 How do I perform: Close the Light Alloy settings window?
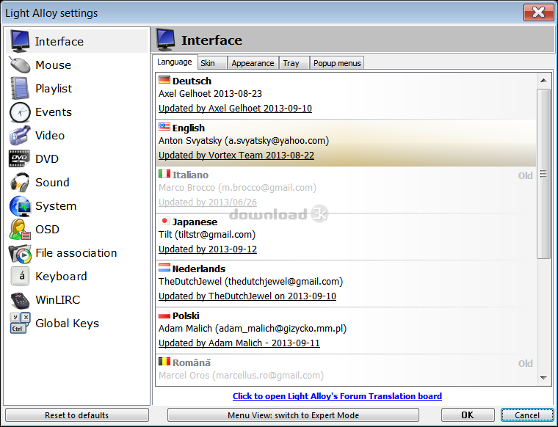tap(539, 12)
